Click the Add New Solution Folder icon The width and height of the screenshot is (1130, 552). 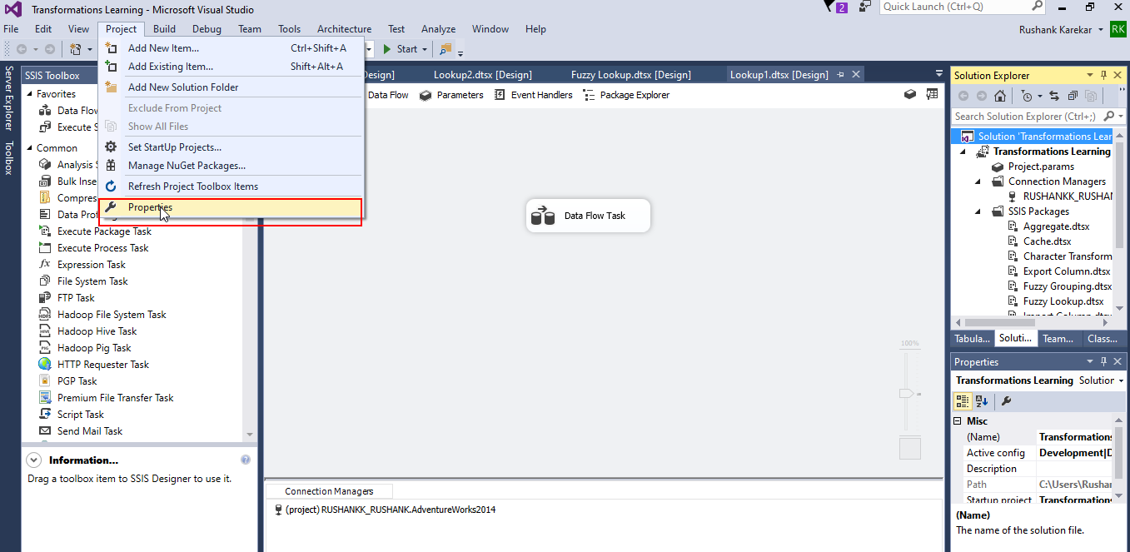coord(111,87)
